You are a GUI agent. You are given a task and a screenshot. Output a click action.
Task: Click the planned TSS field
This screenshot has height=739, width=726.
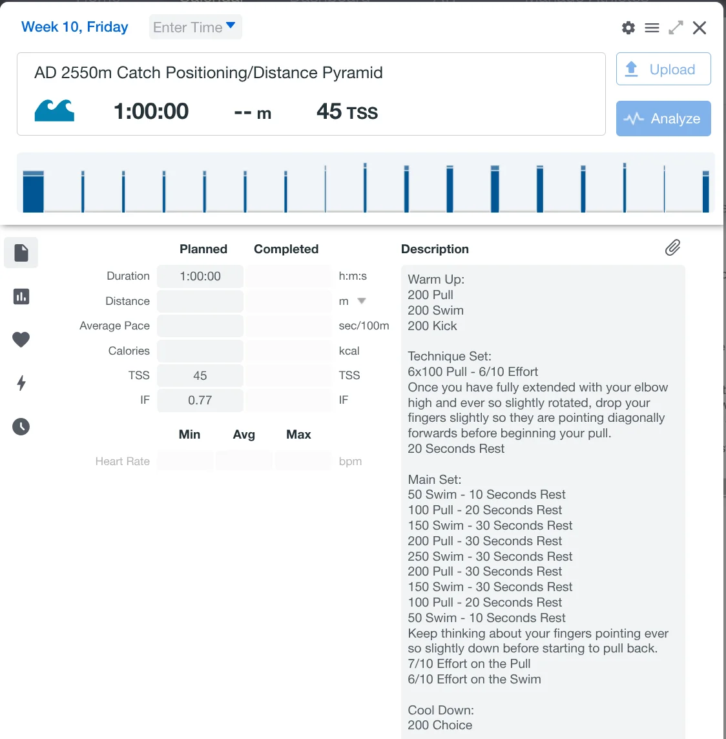(x=200, y=376)
